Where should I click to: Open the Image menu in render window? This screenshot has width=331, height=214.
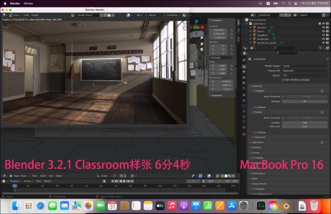click(35, 15)
